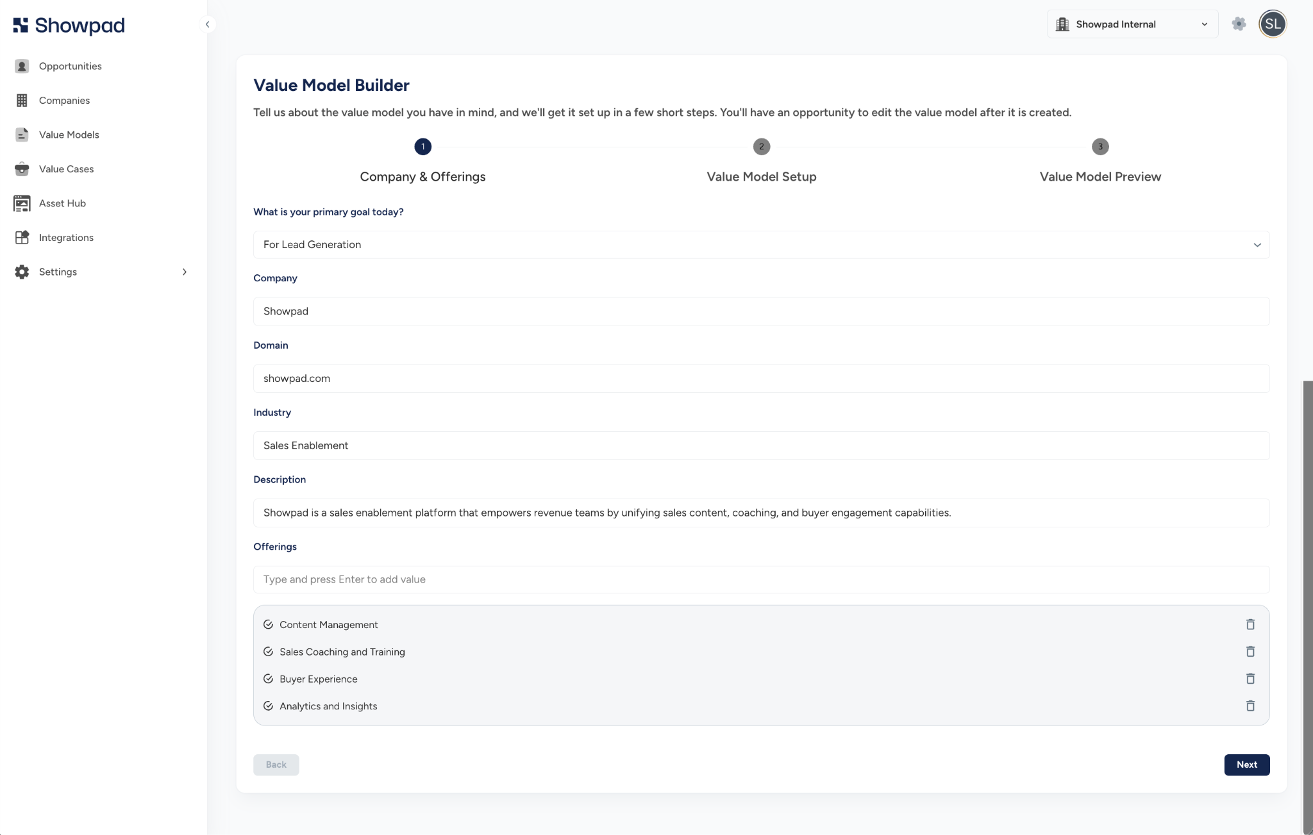Click the Settings gear in the sidebar
This screenshot has height=835, width=1313.
[22, 272]
